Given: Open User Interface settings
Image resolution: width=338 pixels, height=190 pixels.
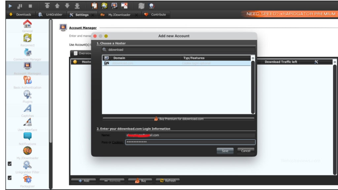Looking at the screenshot, I should (27, 125).
